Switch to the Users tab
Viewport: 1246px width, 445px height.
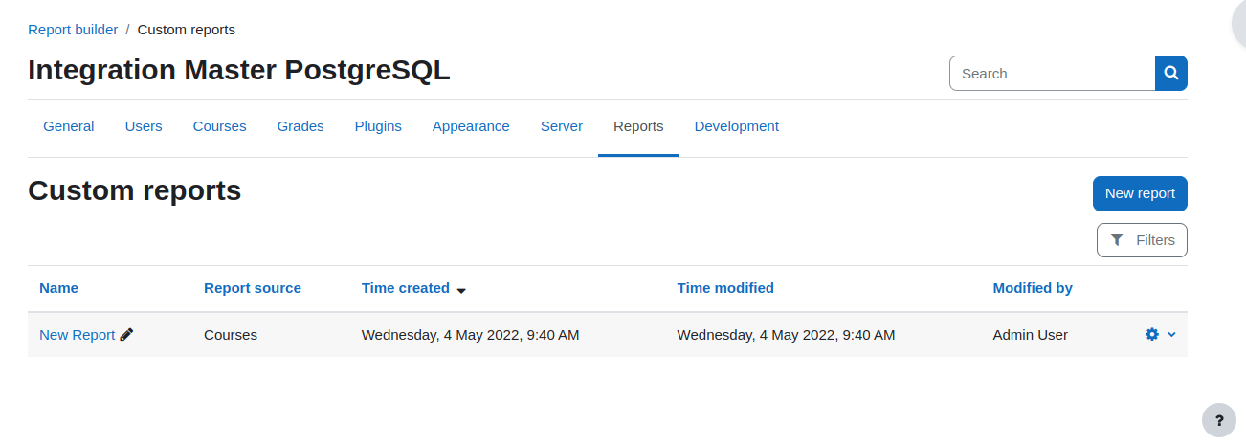click(x=144, y=126)
